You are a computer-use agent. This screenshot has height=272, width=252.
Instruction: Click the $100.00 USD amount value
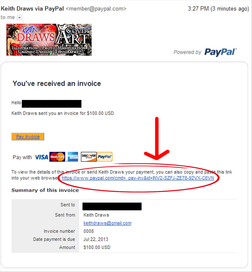[97, 247]
